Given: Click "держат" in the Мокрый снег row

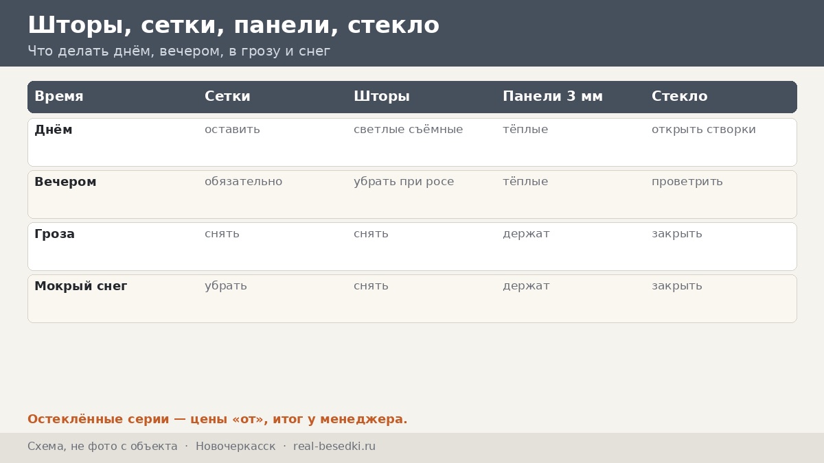Looking at the screenshot, I should [526, 286].
